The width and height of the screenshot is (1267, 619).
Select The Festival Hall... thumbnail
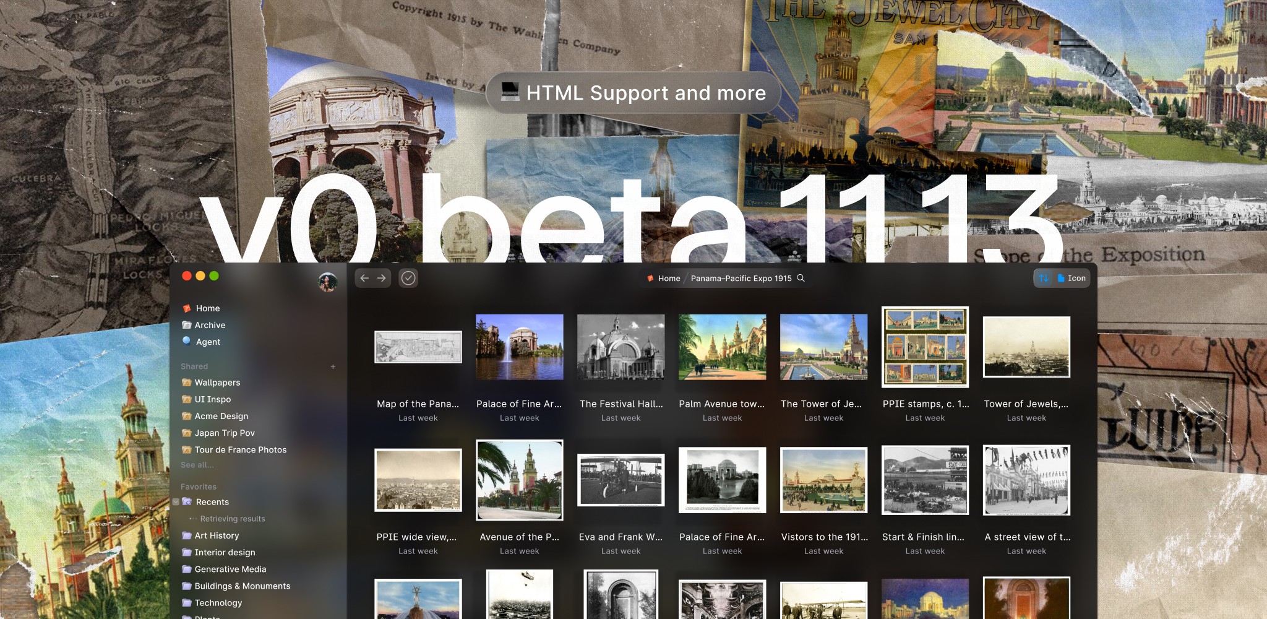click(621, 347)
